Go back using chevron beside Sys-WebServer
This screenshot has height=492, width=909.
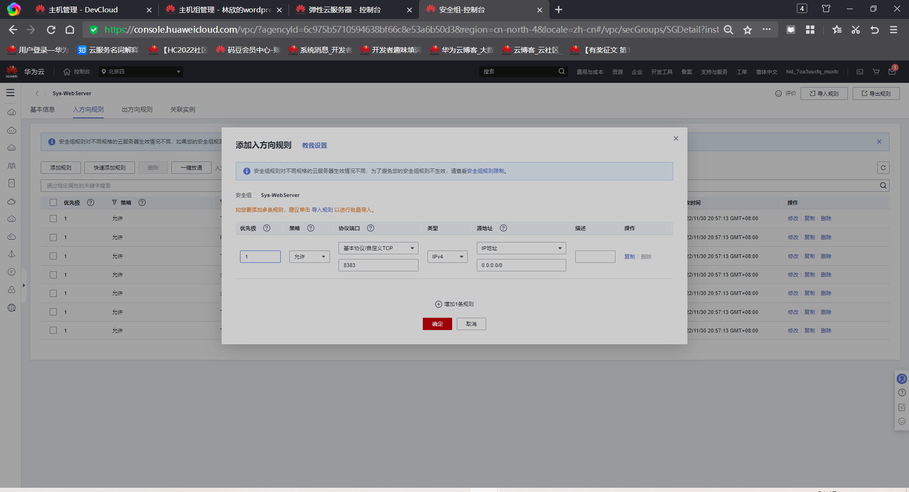click(37, 93)
